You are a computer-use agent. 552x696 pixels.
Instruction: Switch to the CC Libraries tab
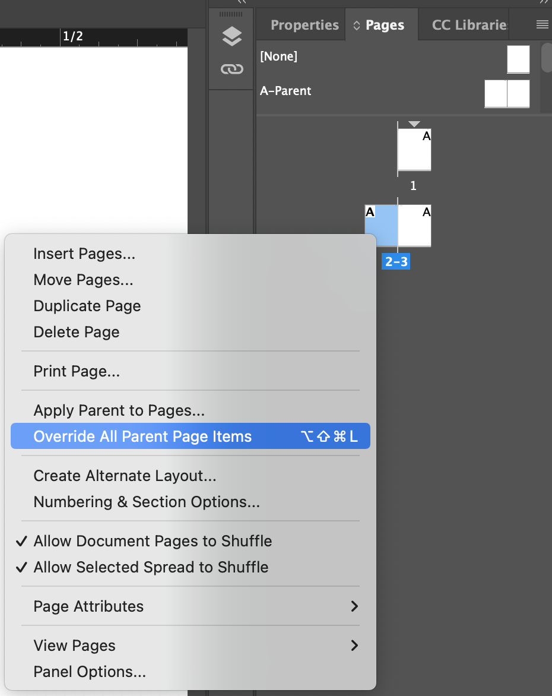coord(470,25)
